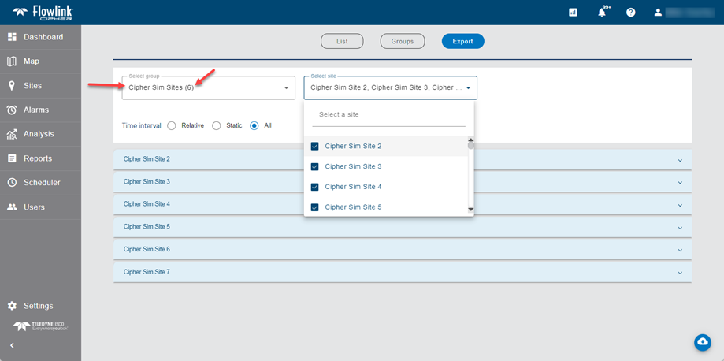Click the chart icon in top bar
This screenshot has width=724, height=361.
point(574,13)
